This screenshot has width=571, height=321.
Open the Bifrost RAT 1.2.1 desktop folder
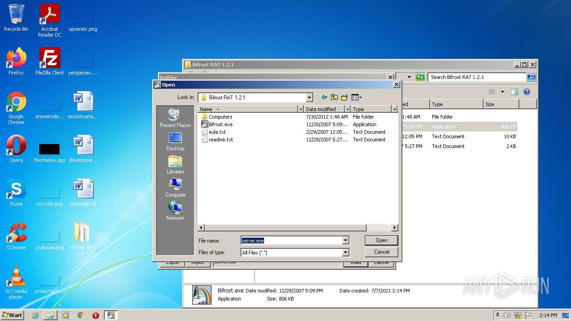coord(83,239)
